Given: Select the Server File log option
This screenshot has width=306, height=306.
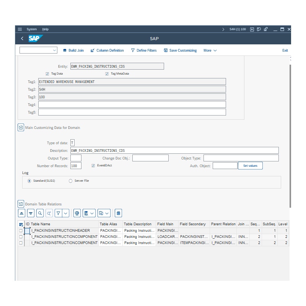Looking at the screenshot, I should pos(70,181).
